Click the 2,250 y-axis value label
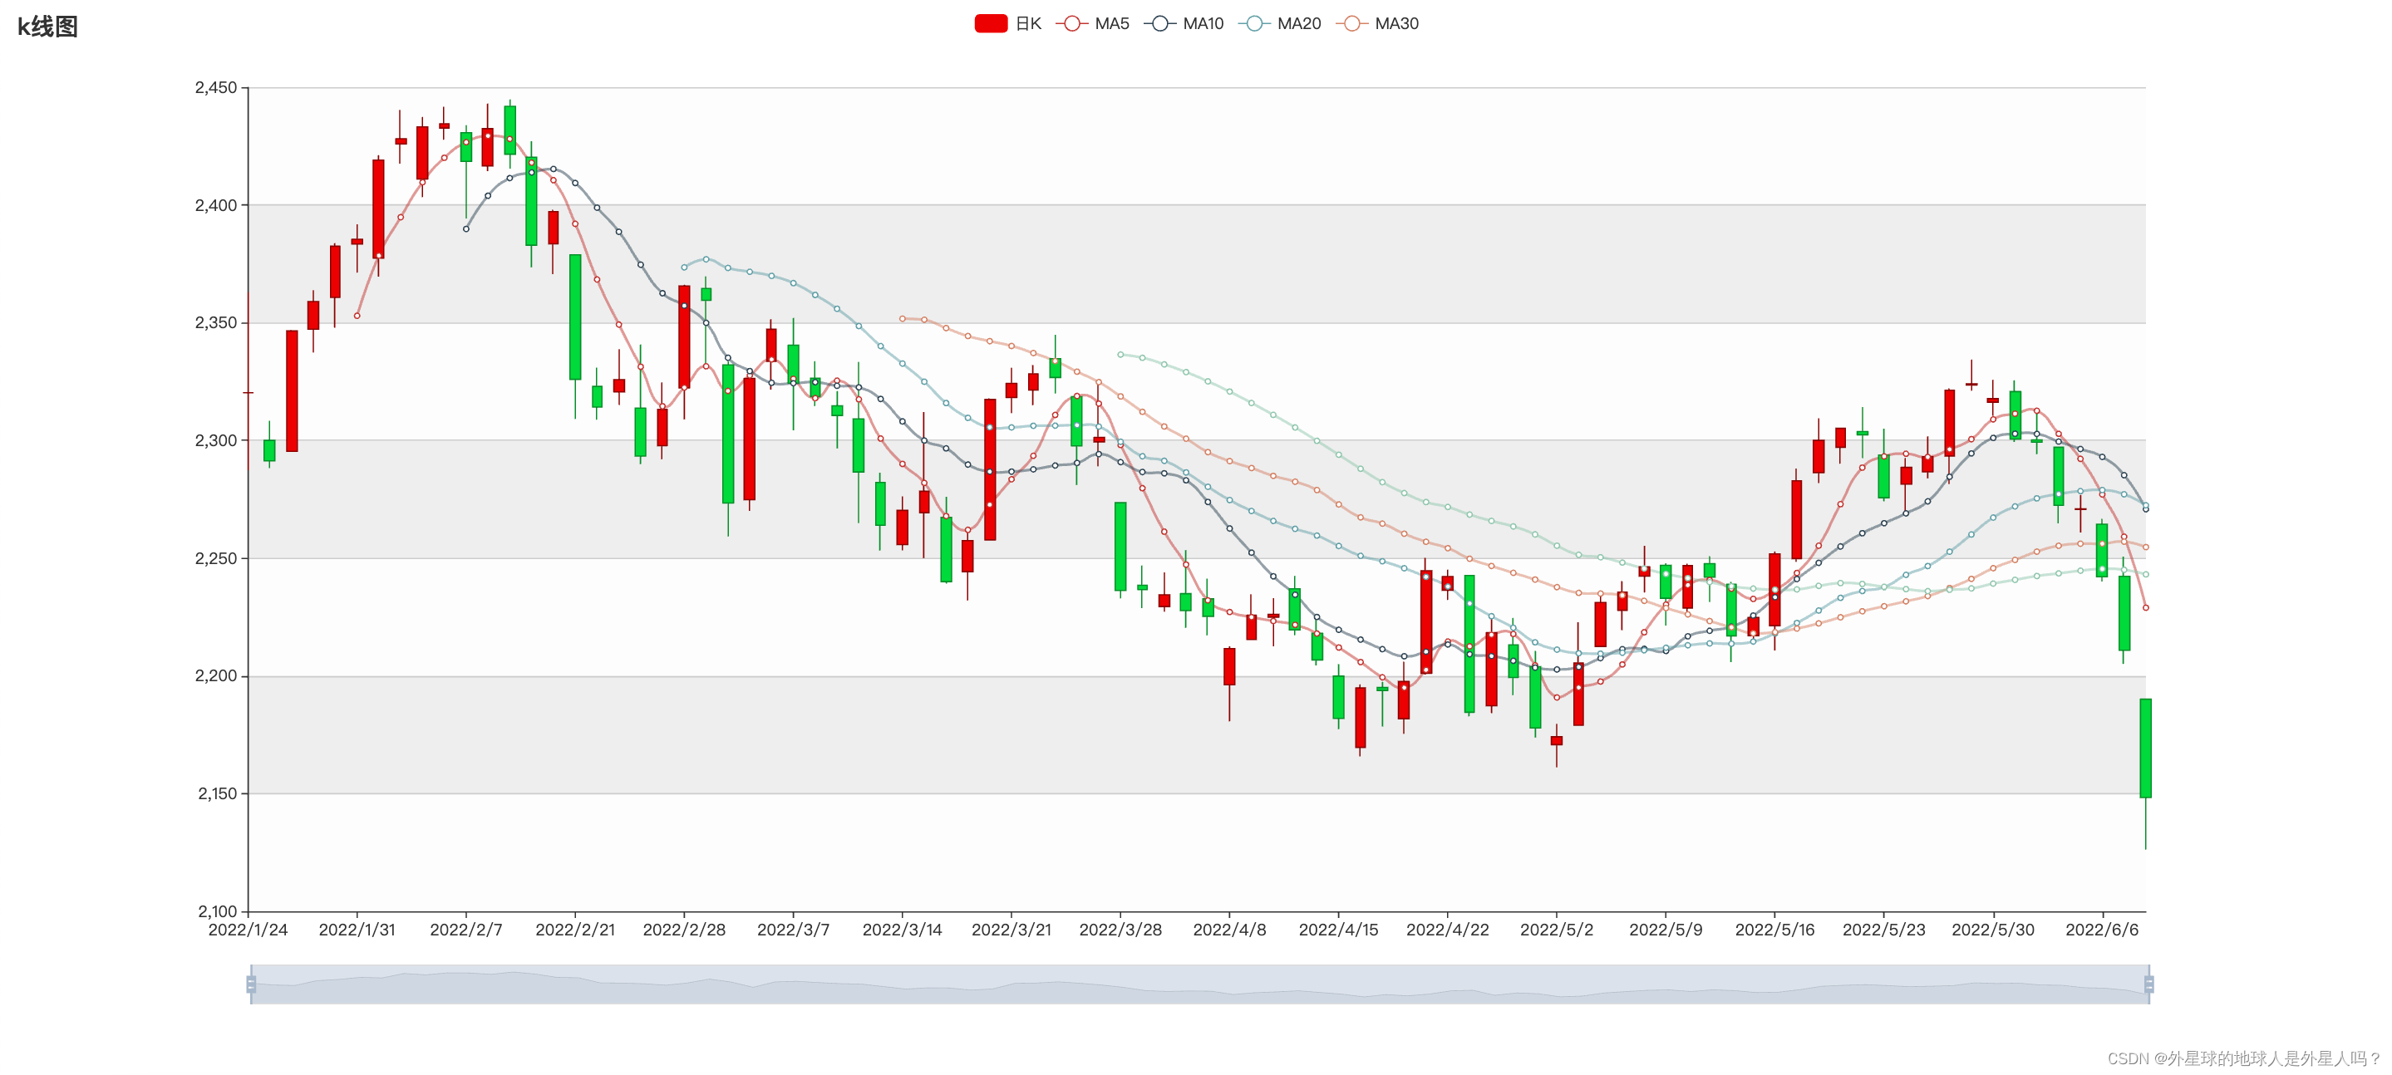2392x1075 pixels. tap(215, 558)
